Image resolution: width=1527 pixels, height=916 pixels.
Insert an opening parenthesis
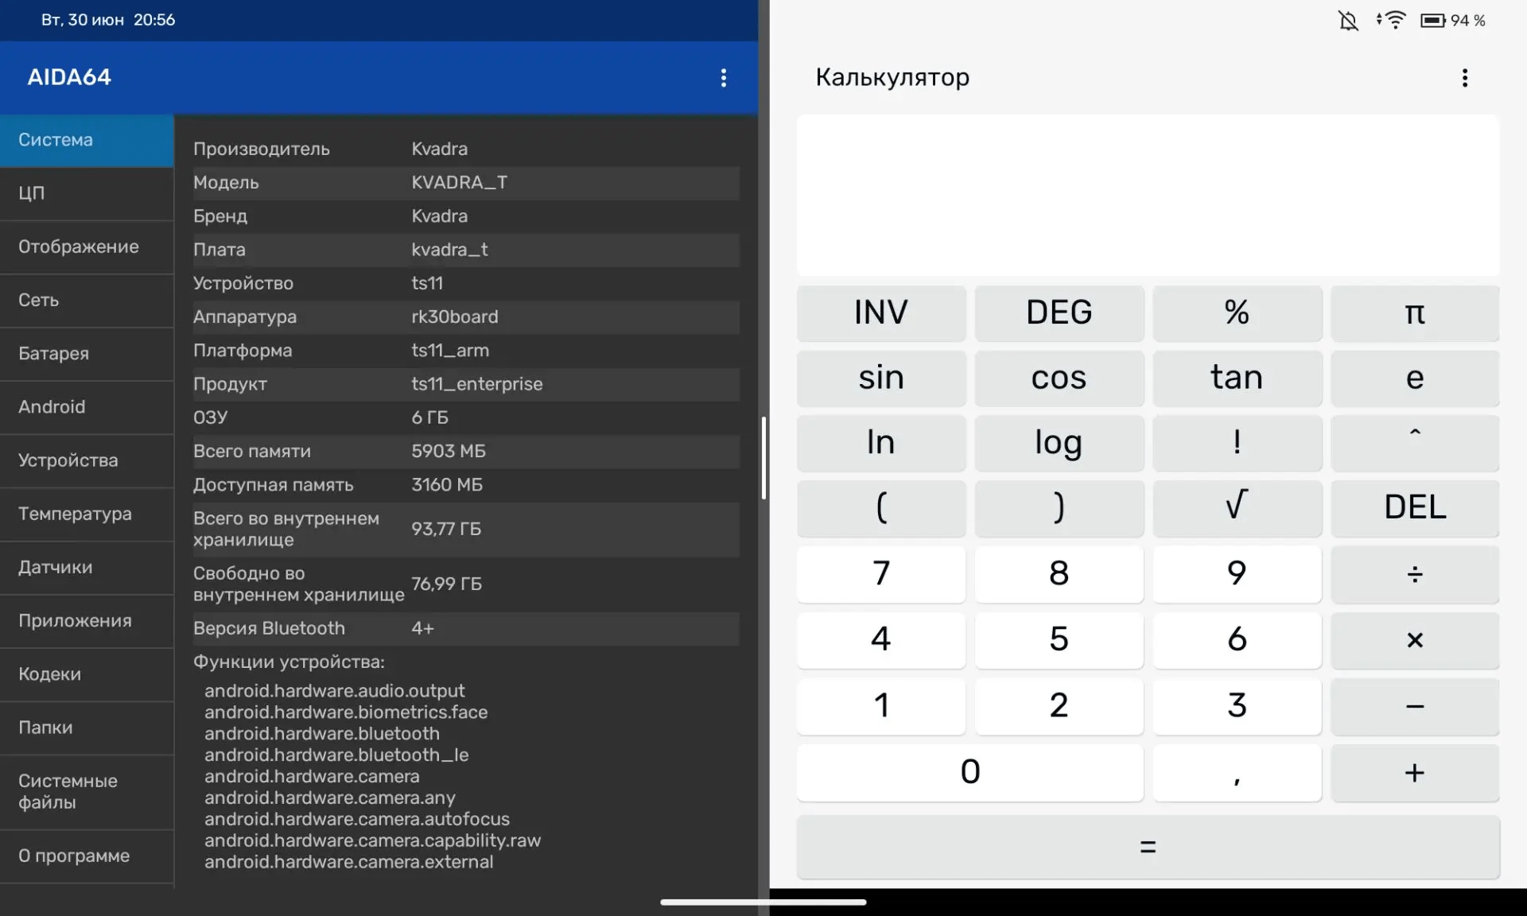click(881, 507)
